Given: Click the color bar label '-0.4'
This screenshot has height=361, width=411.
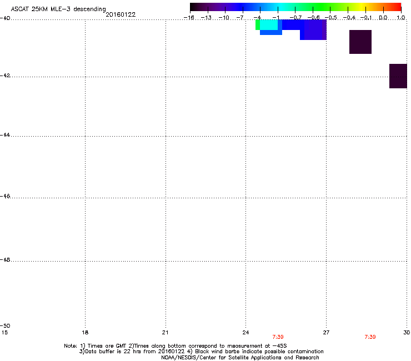Looking at the screenshot, I should [349, 18].
